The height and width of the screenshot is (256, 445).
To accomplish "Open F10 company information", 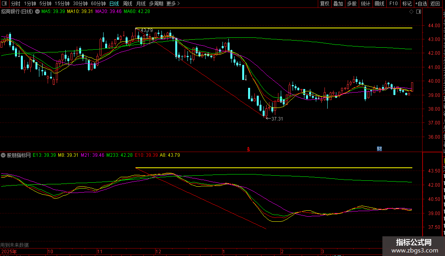I will point(393,4).
